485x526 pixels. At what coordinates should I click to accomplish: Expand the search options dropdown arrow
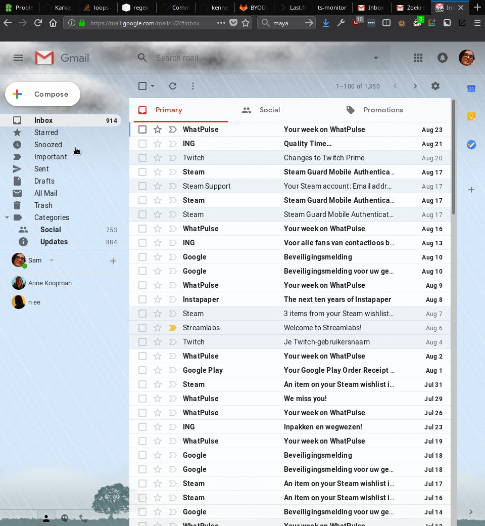(376, 58)
